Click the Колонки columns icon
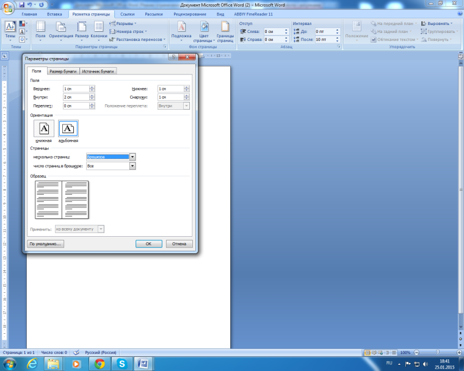This screenshot has height=371, width=464. pyautogui.click(x=99, y=29)
